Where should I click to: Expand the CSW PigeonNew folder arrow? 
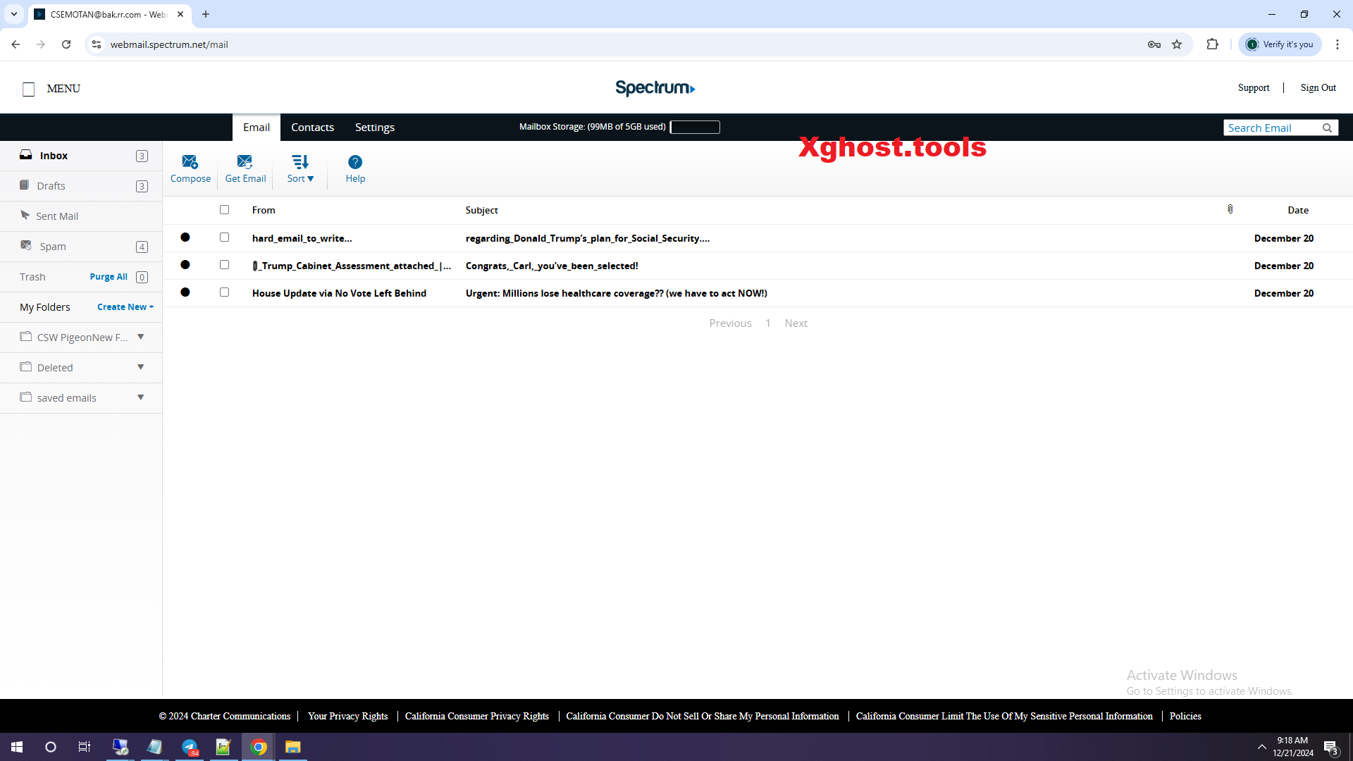click(141, 337)
